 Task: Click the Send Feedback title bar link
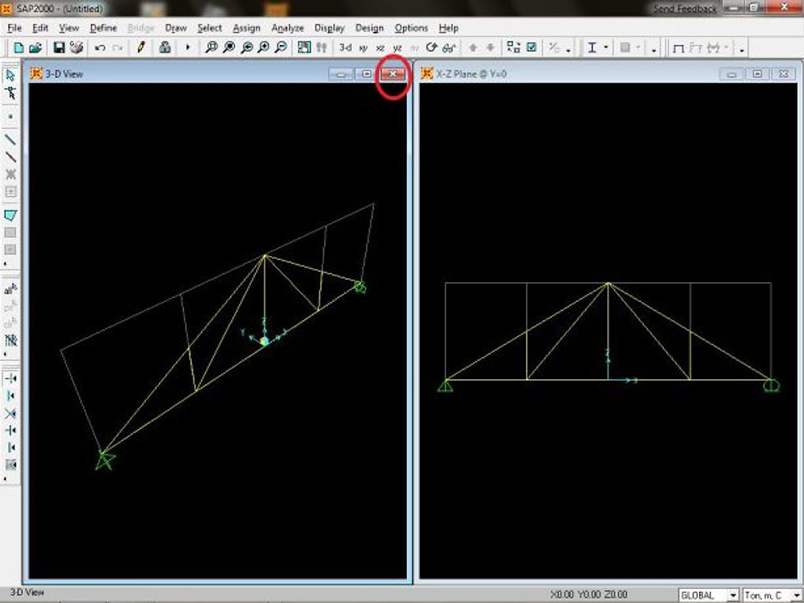[x=685, y=9]
